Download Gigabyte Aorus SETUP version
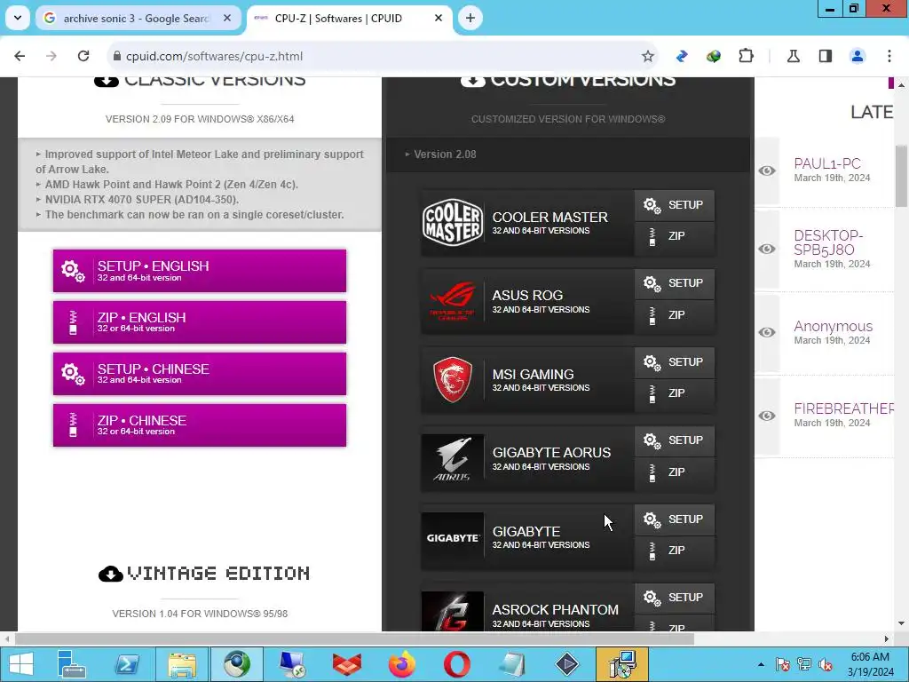 point(675,440)
